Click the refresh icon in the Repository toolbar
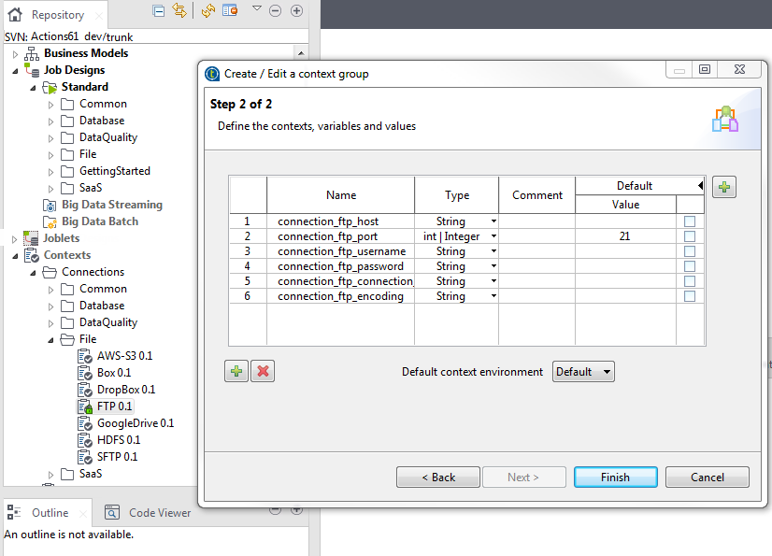The image size is (772, 556). (x=207, y=10)
